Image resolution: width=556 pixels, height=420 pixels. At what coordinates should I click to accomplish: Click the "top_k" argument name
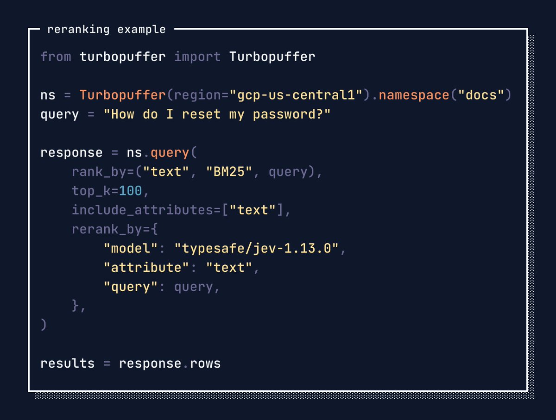click(91, 191)
